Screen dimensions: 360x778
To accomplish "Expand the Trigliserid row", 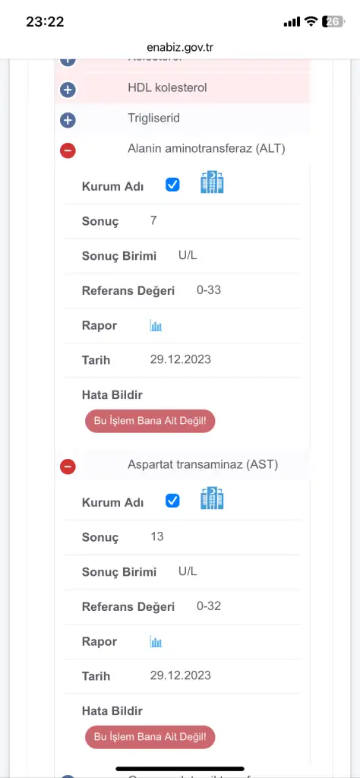I will pyautogui.click(x=68, y=120).
